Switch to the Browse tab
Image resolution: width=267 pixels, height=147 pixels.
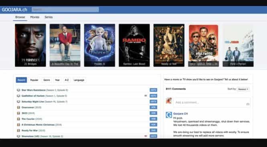pos(20,17)
